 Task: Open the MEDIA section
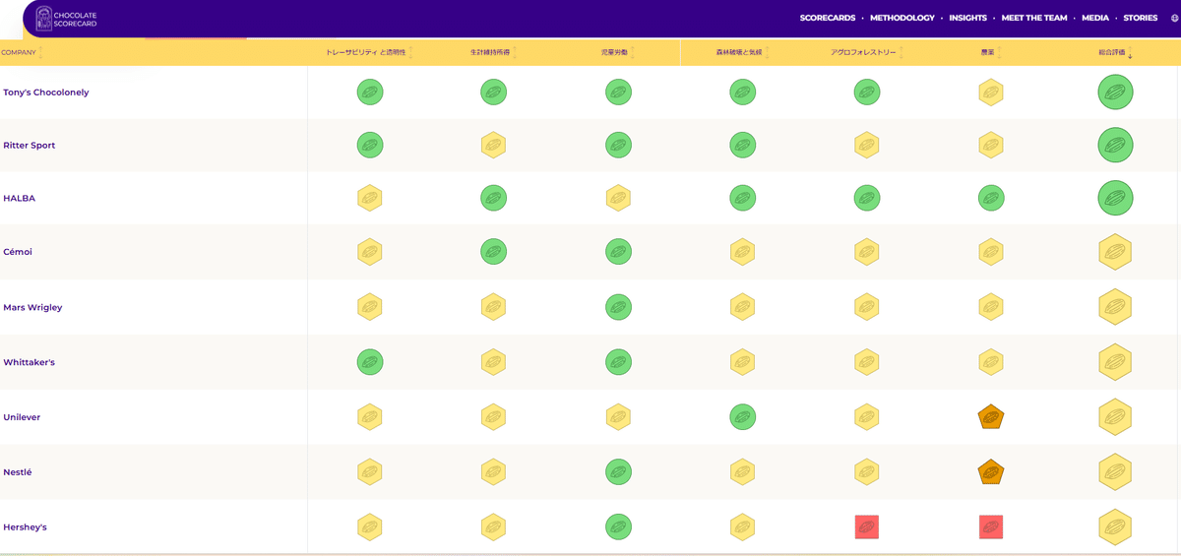point(1095,18)
